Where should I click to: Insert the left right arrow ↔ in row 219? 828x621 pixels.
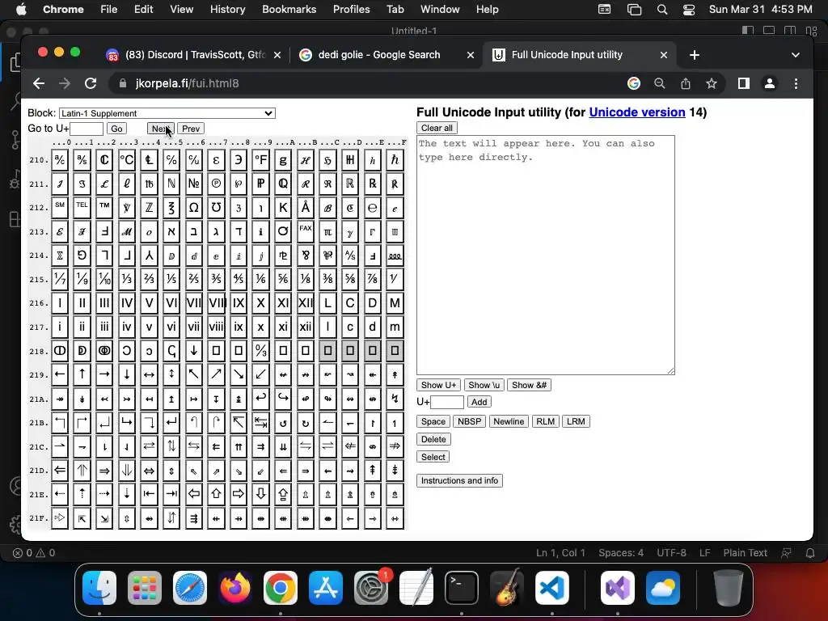click(149, 374)
